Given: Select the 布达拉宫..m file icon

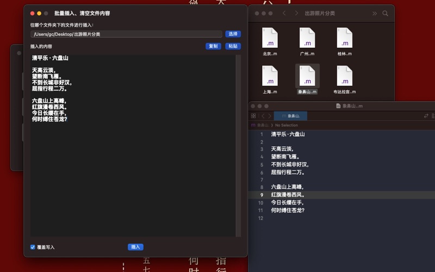Looking at the screenshot, I should (345, 76).
